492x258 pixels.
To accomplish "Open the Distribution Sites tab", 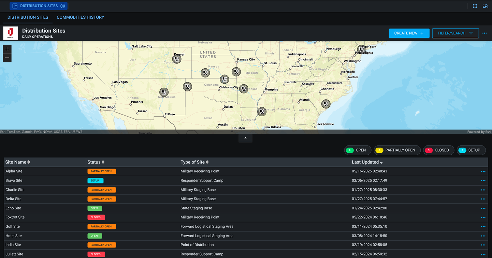I will tap(28, 17).
